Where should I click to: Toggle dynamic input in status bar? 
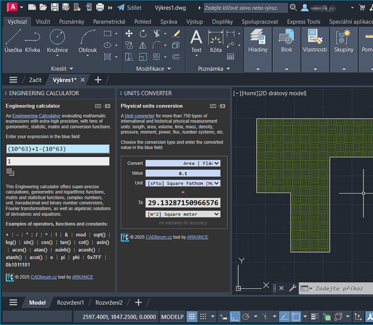pos(223,316)
